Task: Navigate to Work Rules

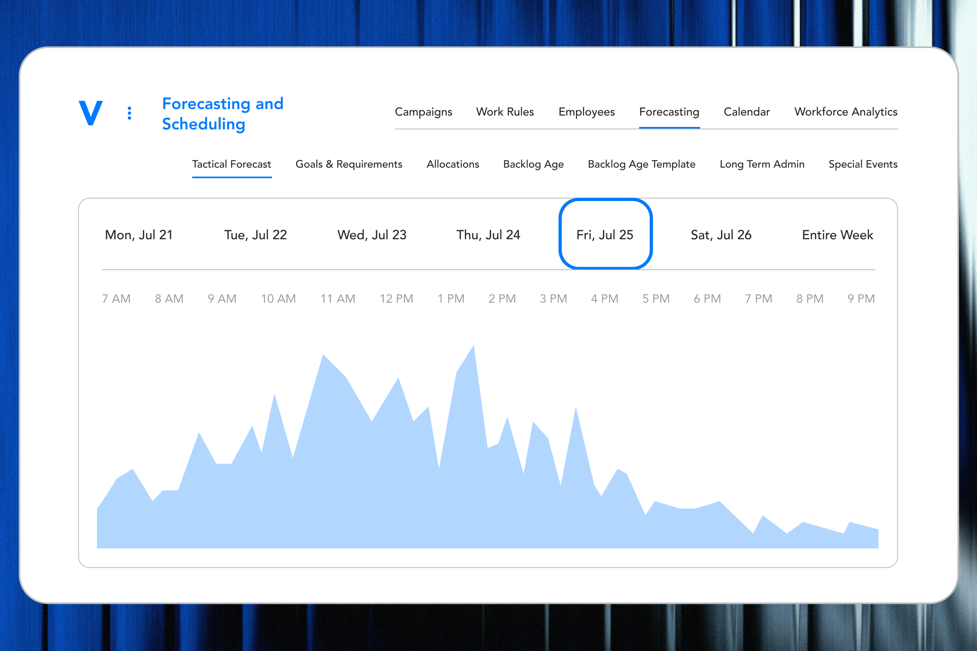Action: coord(505,112)
